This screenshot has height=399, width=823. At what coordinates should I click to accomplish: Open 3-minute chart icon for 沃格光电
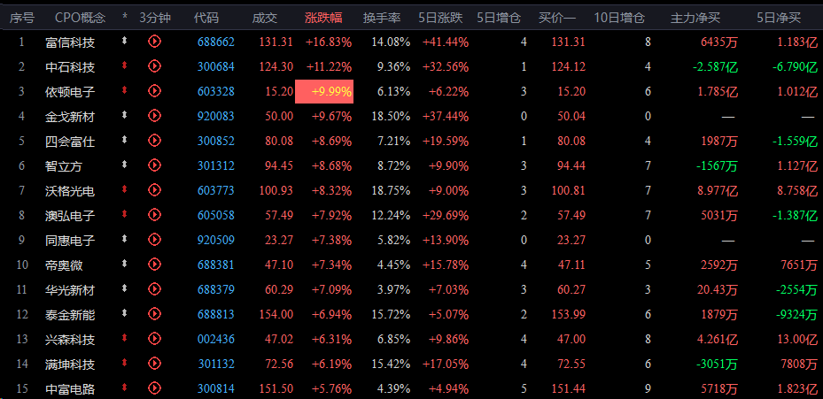[154, 190]
